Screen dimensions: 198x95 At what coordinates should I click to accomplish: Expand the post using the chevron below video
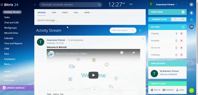[94, 89]
